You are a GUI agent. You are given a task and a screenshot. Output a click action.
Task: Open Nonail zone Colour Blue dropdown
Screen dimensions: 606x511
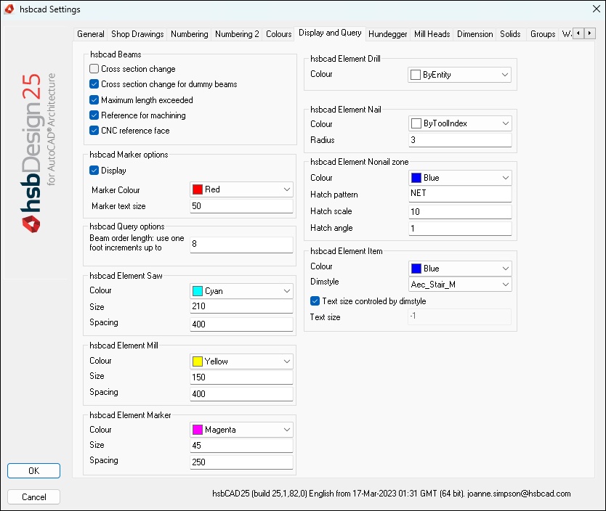pyautogui.click(x=460, y=178)
